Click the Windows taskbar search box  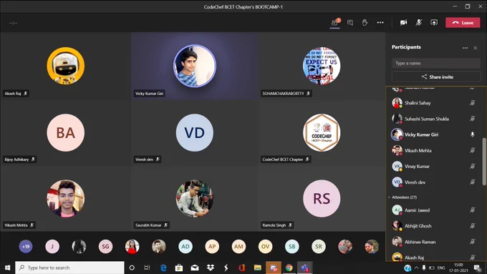pos(69,268)
